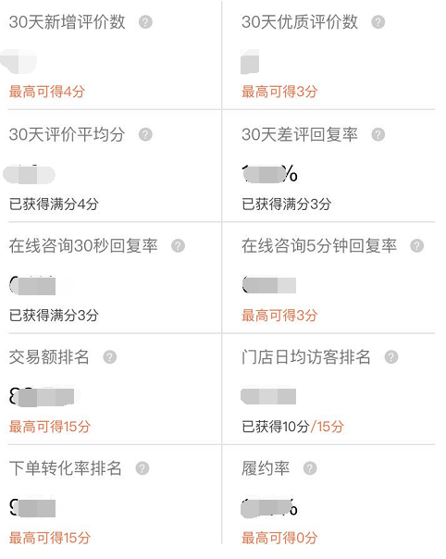Select the 最高可得3分 under 优质评价数
446x559 pixels.
279,92
